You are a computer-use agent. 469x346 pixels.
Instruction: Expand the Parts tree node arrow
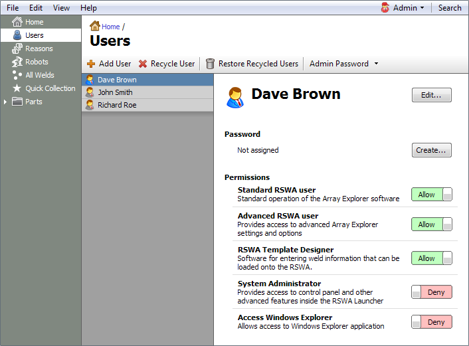coord(5,102)
